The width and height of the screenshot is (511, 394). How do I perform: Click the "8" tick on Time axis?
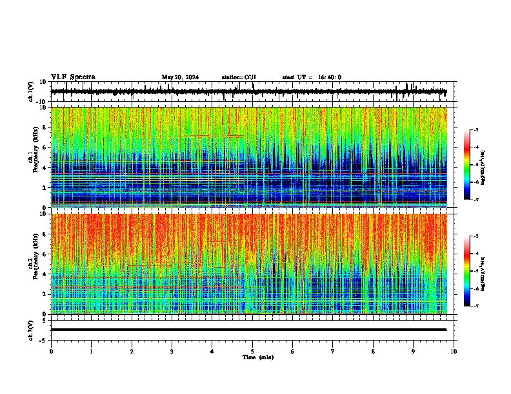373,352
